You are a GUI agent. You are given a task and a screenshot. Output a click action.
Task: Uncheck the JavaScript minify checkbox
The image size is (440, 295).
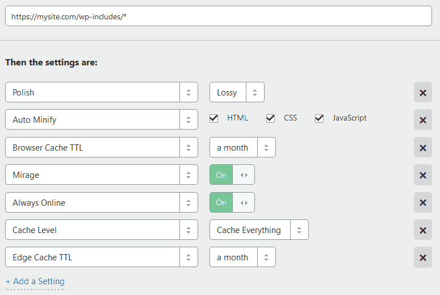pos(319,118)
